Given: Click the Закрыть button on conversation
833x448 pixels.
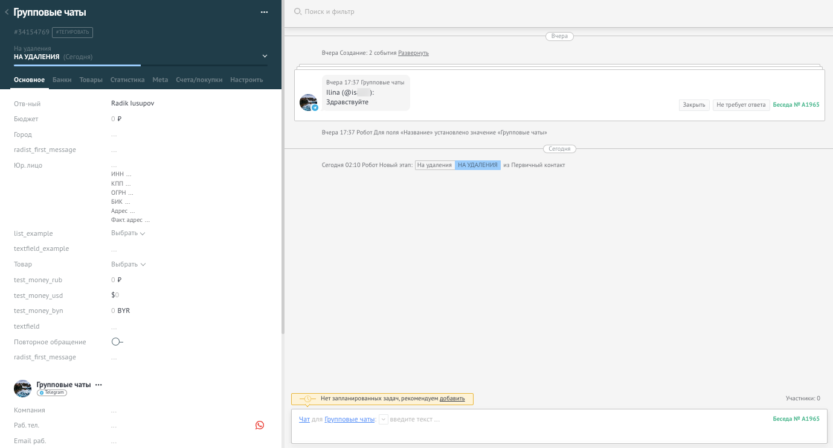Looking at the screenshot, I should click(694, 105).
